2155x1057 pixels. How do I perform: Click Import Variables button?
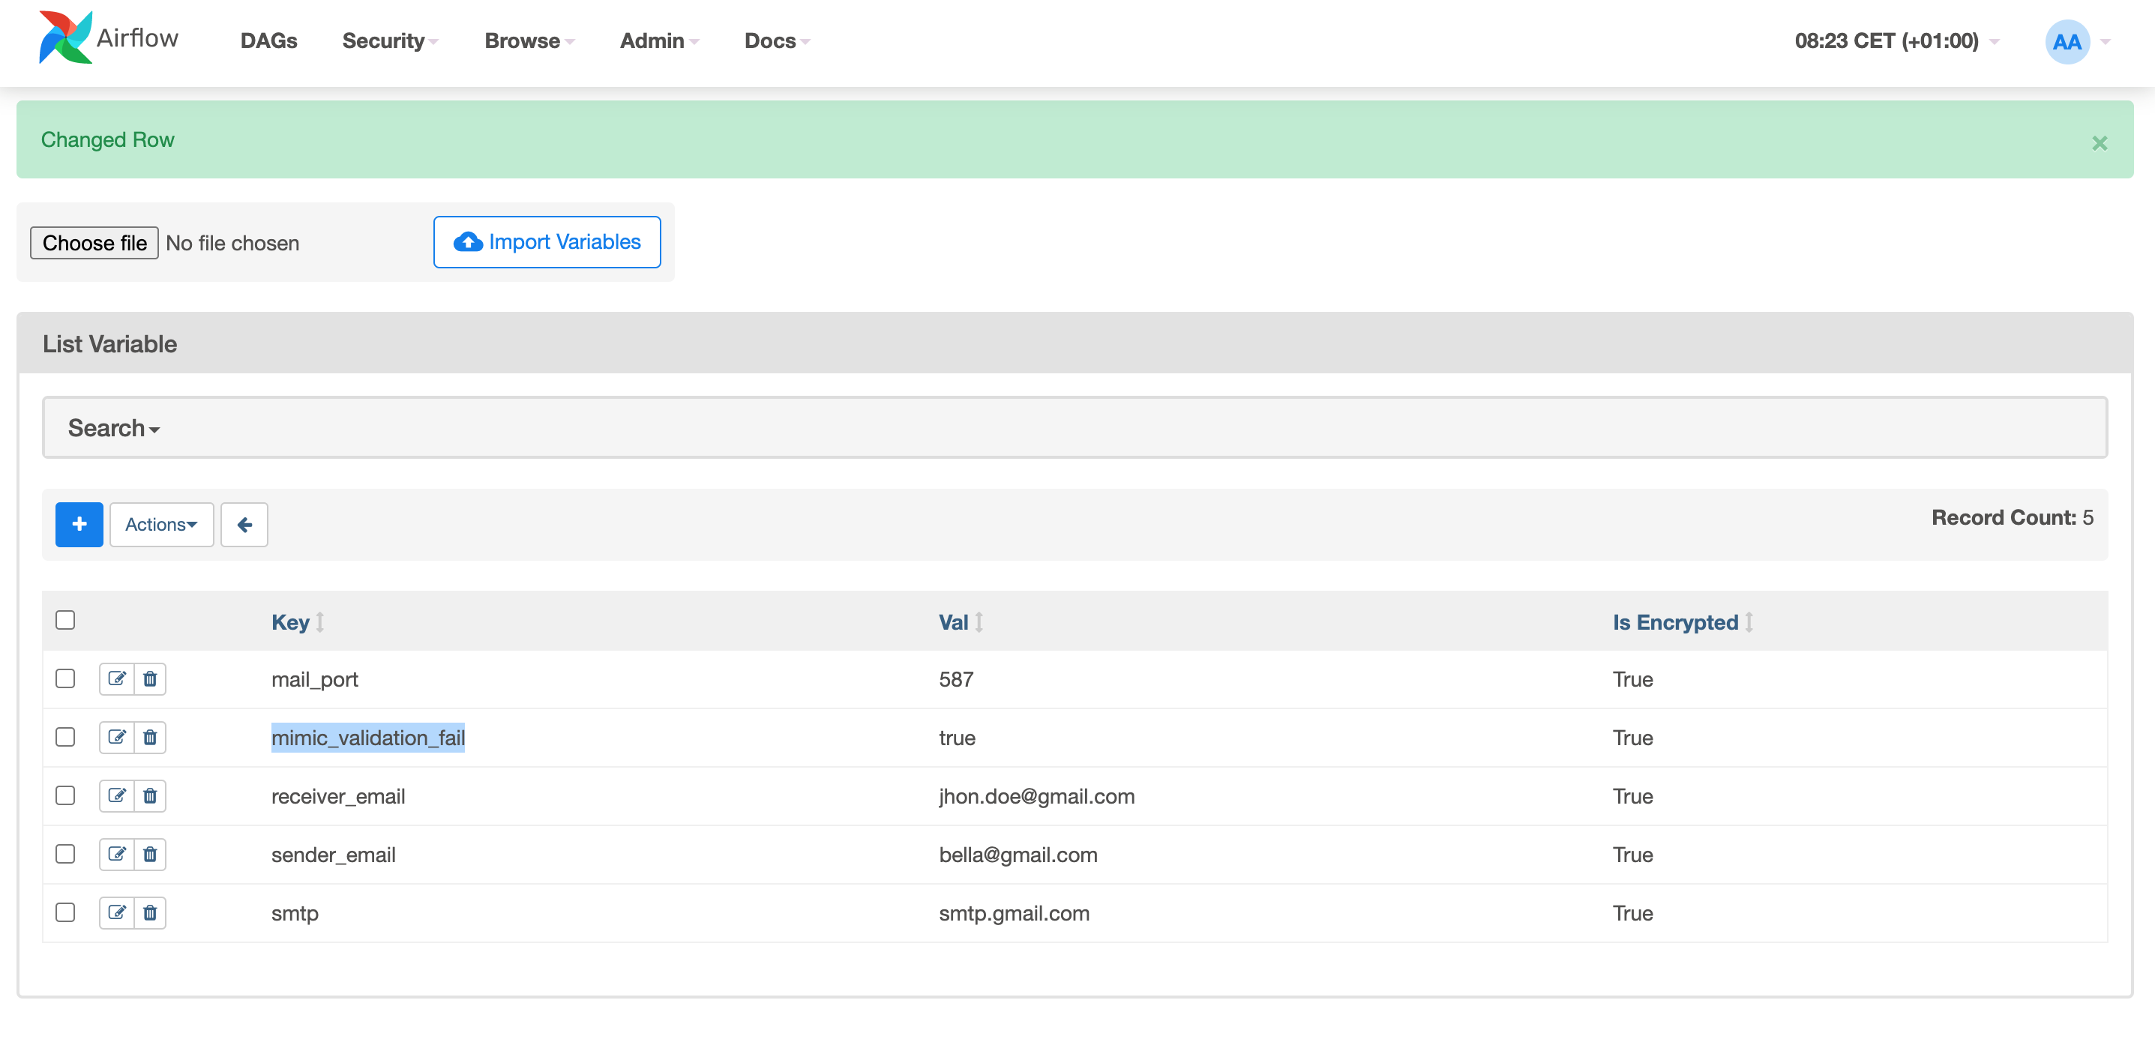tap(547, 241)
